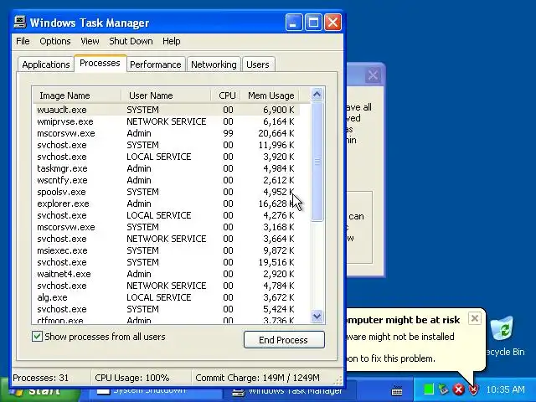Click the 99 CPU value cell

click(x=228, y=133)
